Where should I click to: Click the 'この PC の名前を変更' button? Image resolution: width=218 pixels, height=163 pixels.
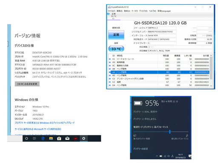click(x=27, y=84)
